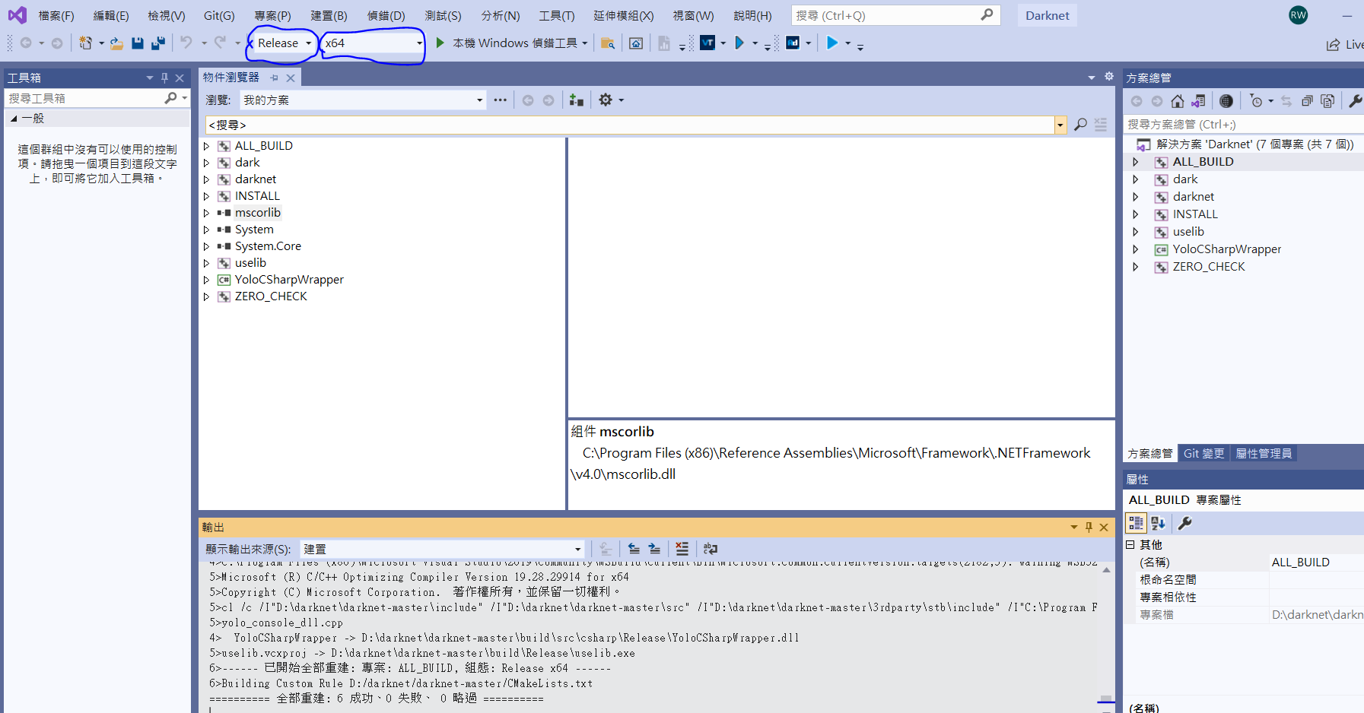Click the Redo arrow icon

[x=220, y=43]
